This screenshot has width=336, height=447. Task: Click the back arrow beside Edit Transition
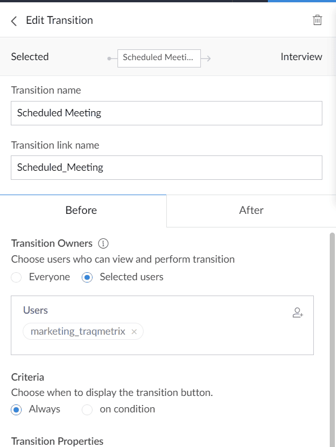(x=14, y=21)
